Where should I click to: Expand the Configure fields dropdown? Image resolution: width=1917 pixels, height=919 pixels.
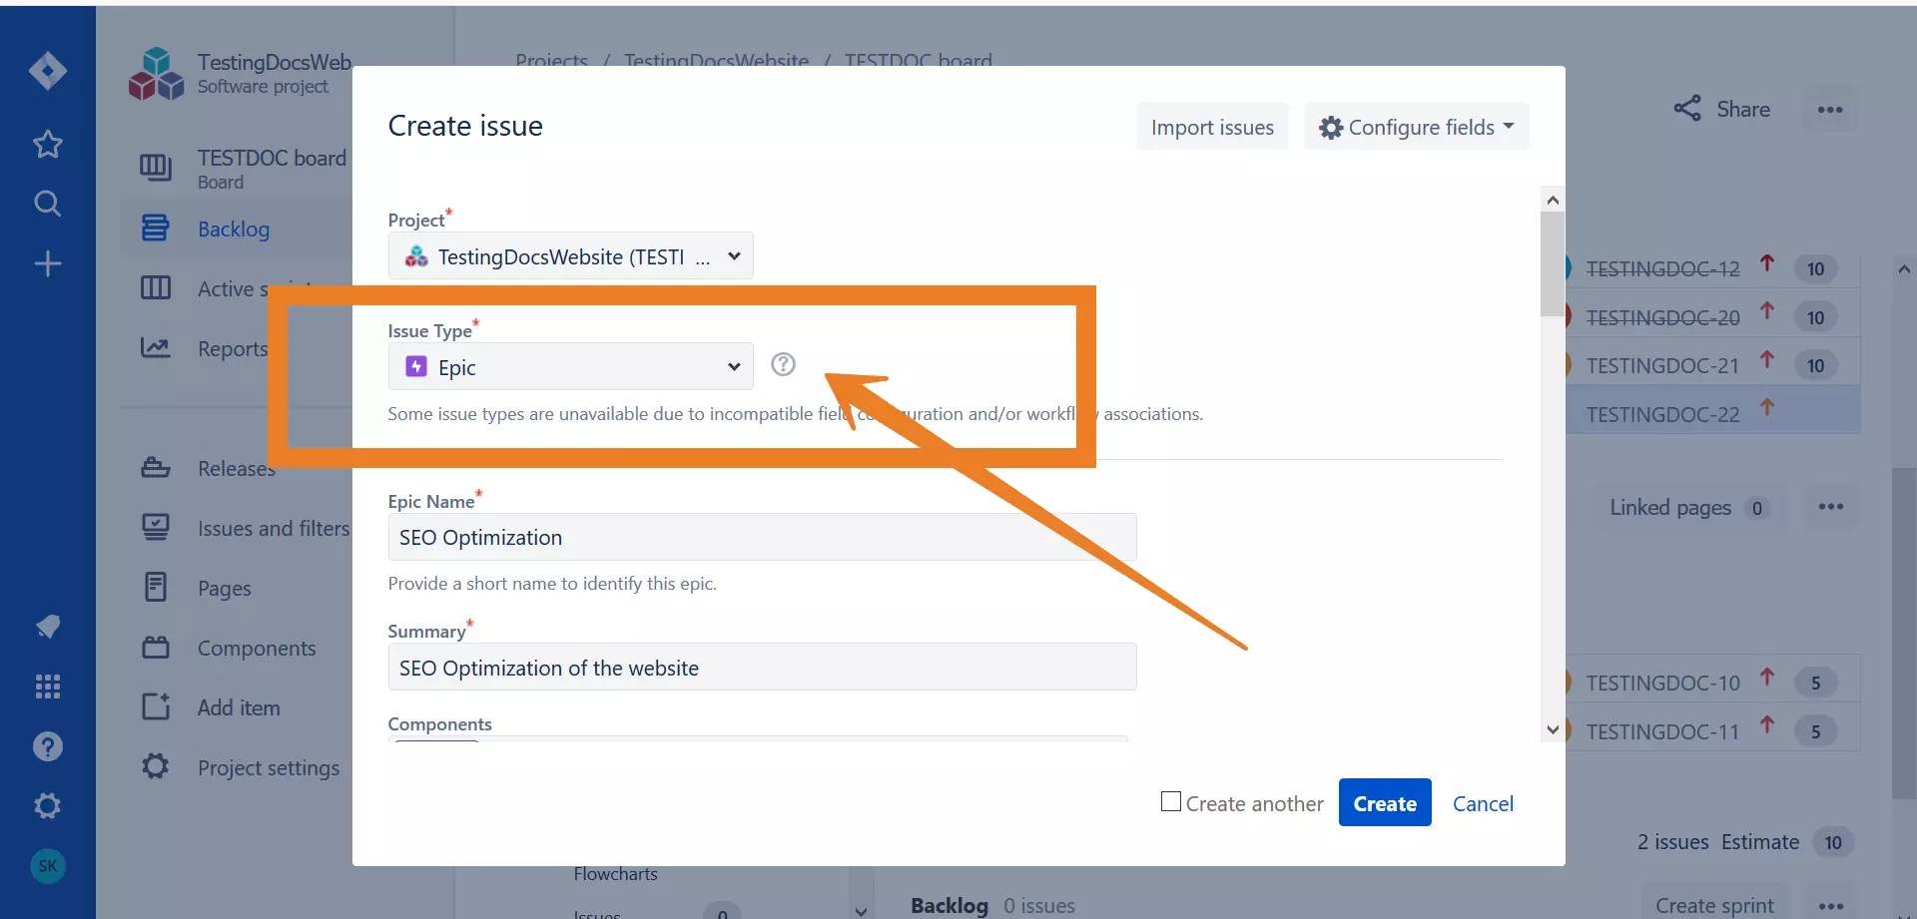[x=1417, y=127]
